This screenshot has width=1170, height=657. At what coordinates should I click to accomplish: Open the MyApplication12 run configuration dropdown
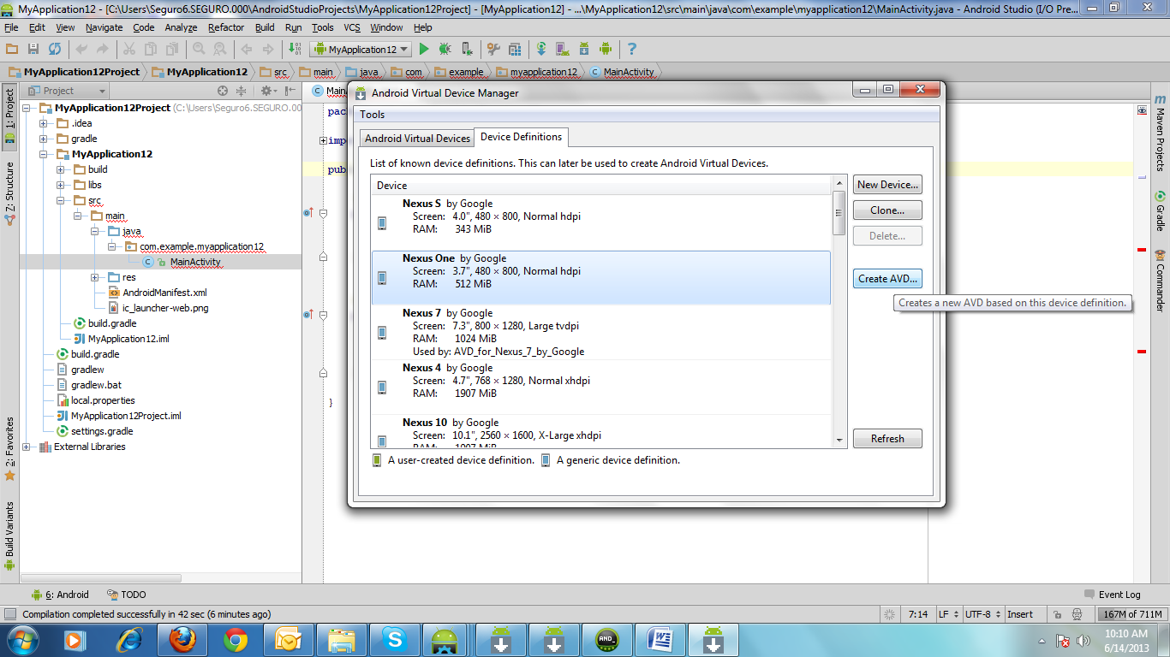click(x=360, y=49)
